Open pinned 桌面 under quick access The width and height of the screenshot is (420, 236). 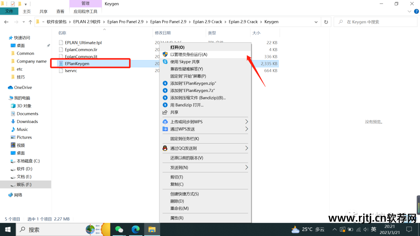(x=21, y=45)
